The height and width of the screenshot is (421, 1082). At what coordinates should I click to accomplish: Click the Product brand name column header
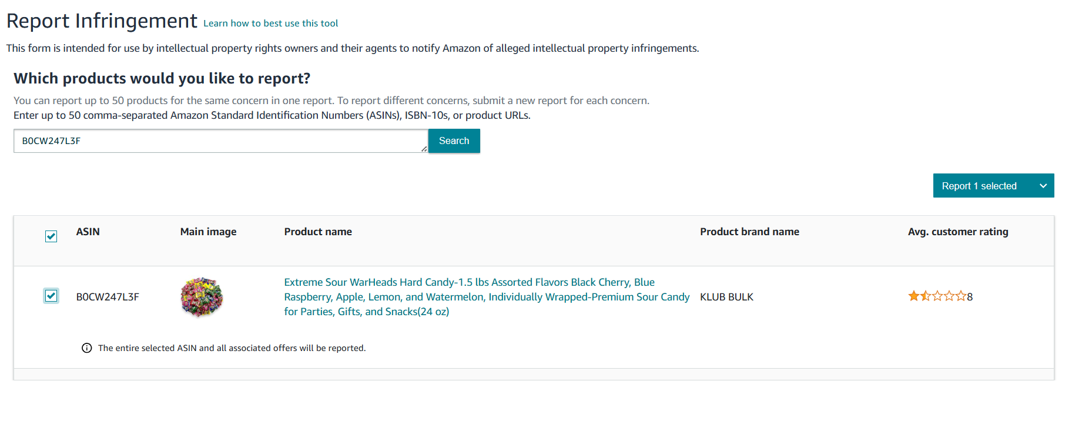[749, 232]
